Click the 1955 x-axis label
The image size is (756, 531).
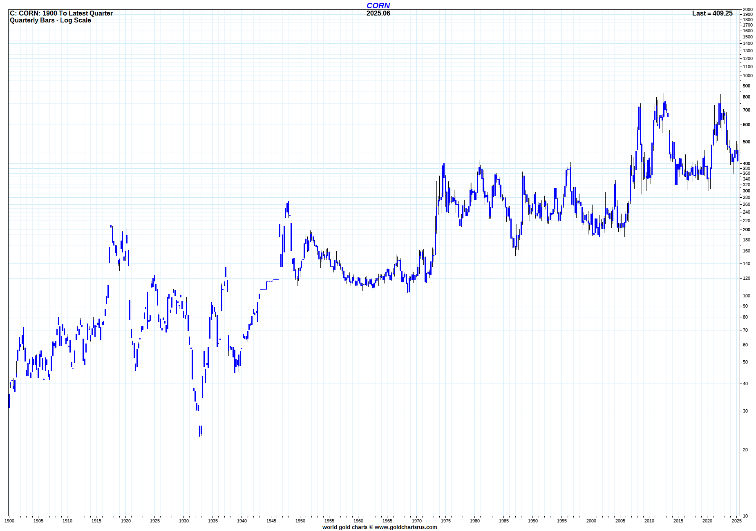pos(329,521)
